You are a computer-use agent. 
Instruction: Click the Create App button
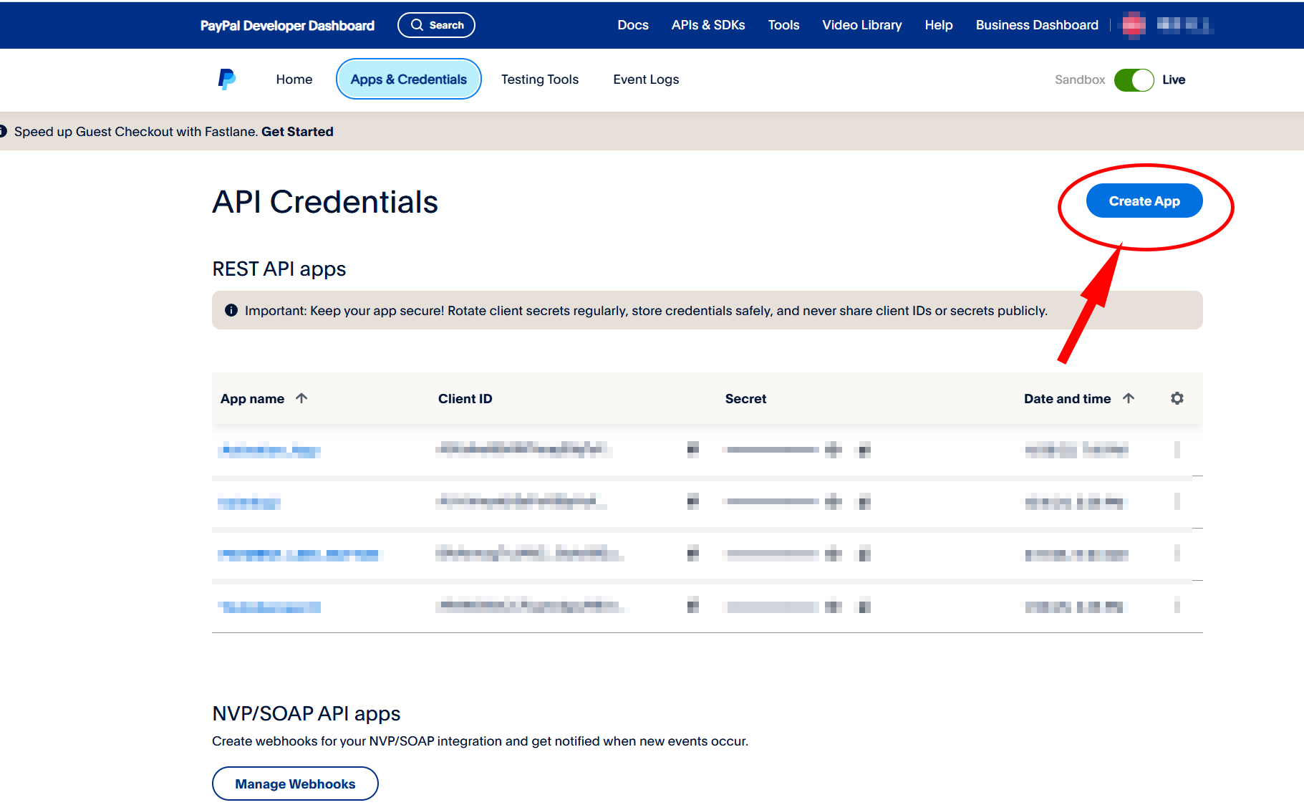click(x=1144, y=201)
